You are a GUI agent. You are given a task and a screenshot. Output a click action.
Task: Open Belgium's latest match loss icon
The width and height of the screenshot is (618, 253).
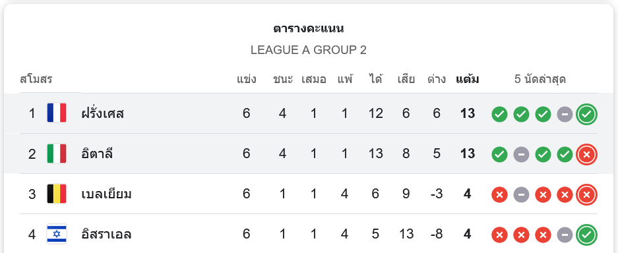pos(586,195)
